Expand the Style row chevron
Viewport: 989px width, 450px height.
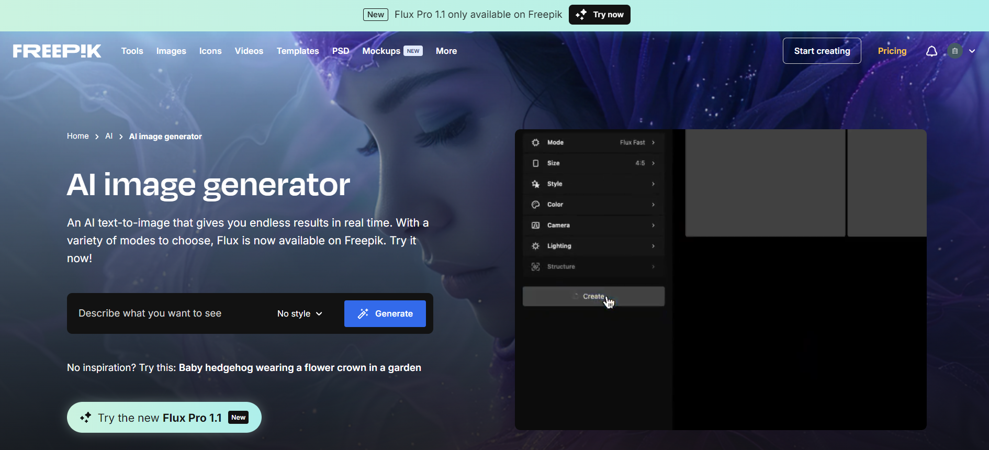pyautogui.click(x=653, y=184)
